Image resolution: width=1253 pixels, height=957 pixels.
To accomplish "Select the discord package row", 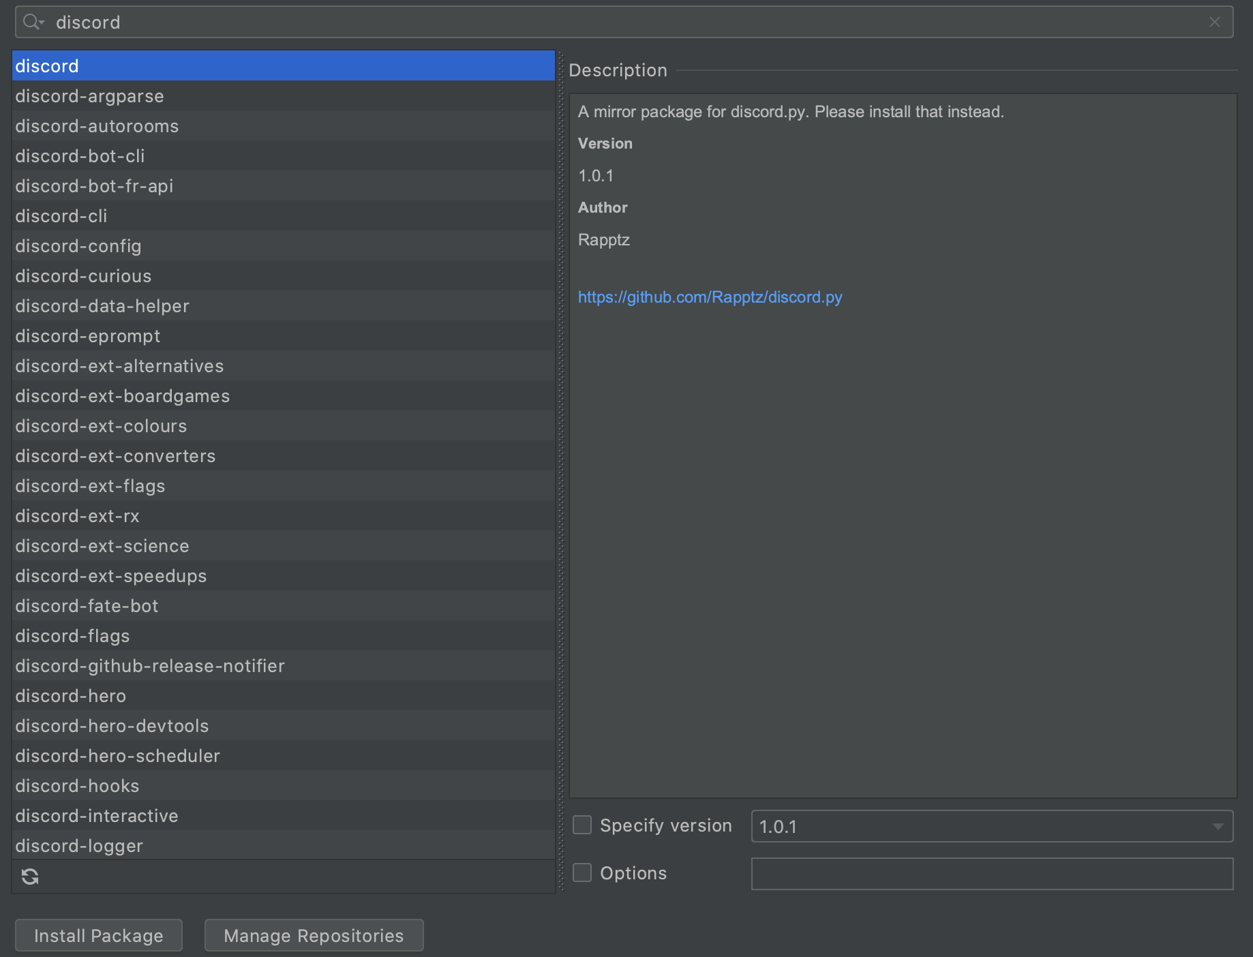I will [283, 65].
